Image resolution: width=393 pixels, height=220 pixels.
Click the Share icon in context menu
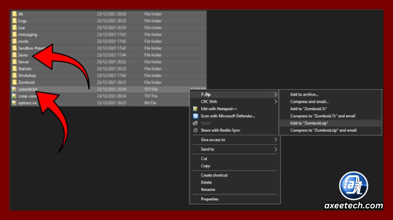(x=195, y=123)
